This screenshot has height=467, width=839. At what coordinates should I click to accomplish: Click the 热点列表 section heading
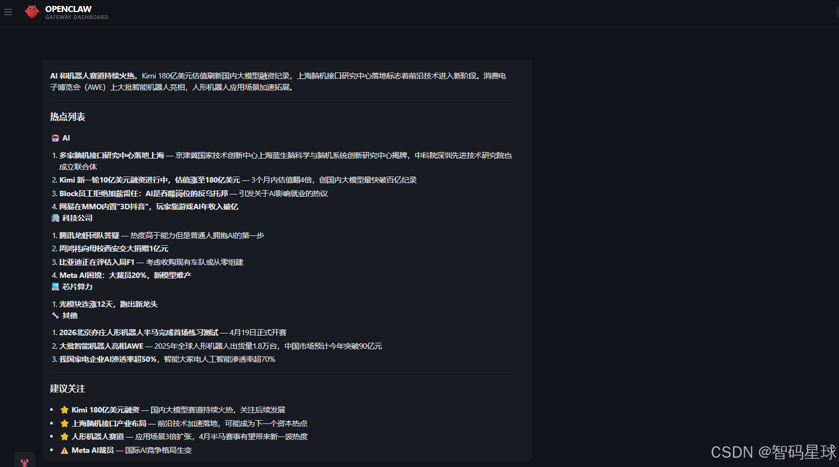pyautogui.click(x=67, y=117)
